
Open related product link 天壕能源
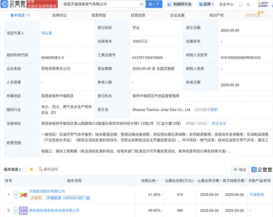click(257, 195)
